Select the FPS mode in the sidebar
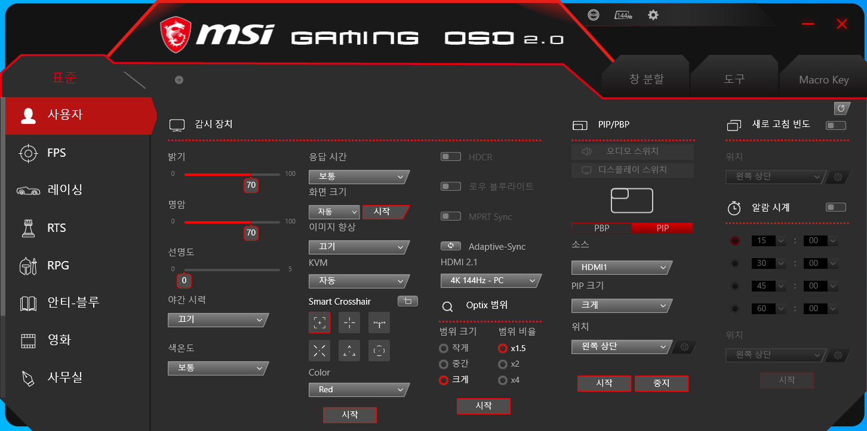Image resolution: width=867 pixels, height=431 pixels. tap(78, 153)
